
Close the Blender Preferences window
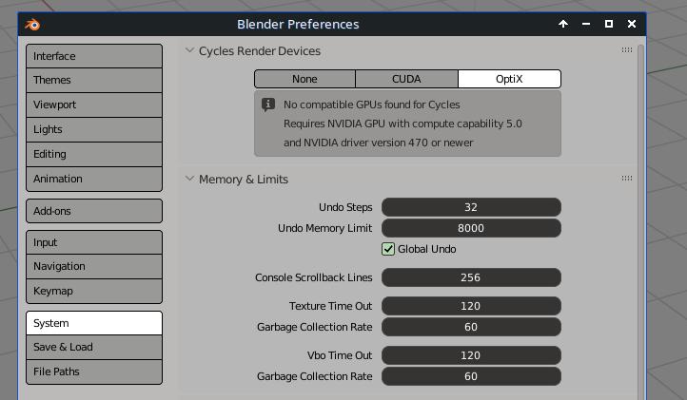click(631, 24)
